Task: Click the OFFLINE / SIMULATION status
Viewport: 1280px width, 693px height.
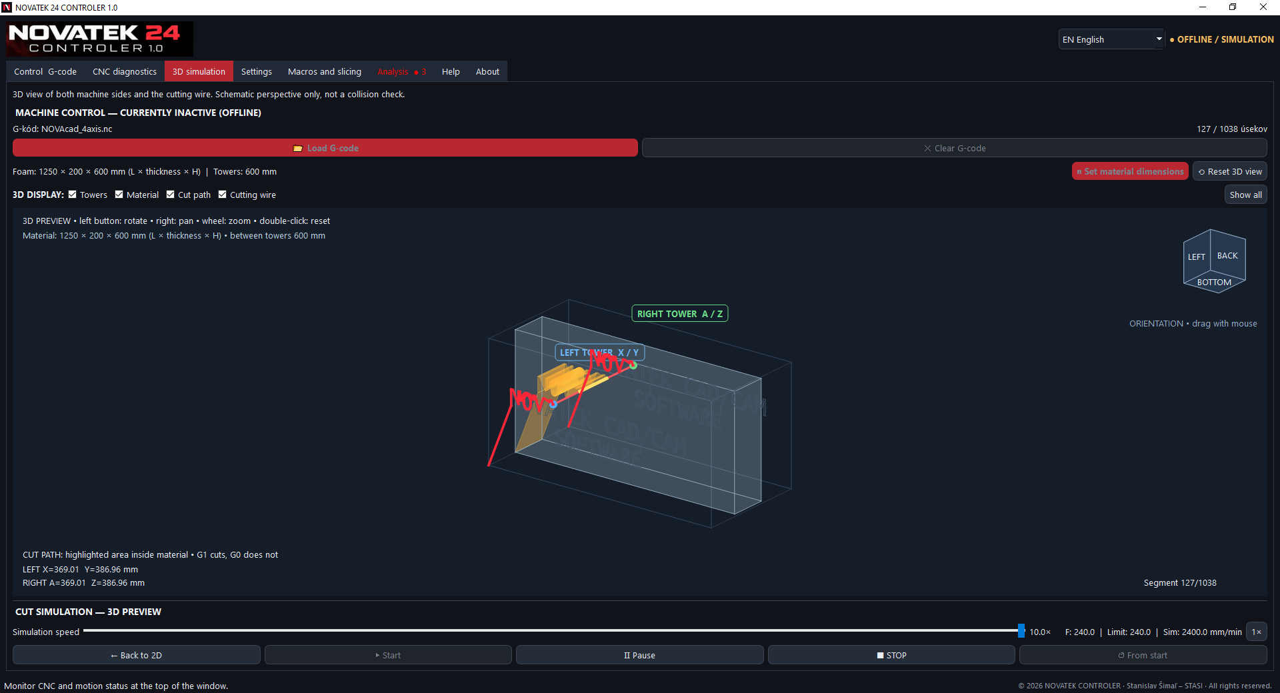Action: [x=1222, y=39]
